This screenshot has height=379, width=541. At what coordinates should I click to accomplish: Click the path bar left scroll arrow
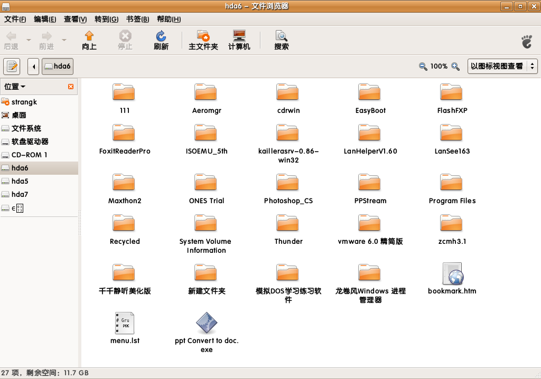[33, 66]
